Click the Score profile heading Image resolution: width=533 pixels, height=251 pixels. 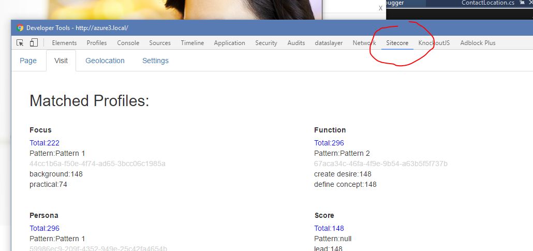pyautogui.click(x=324, y=215)
